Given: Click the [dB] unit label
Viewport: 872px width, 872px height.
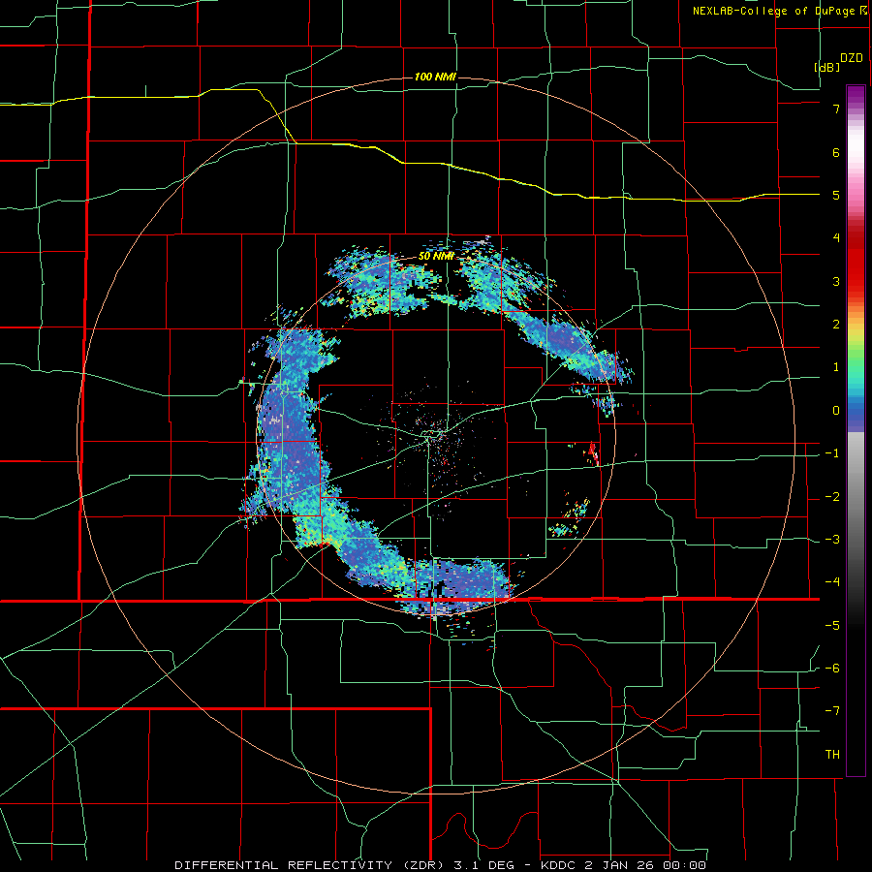Looking at the screenshot, I should tap(826, 67).
